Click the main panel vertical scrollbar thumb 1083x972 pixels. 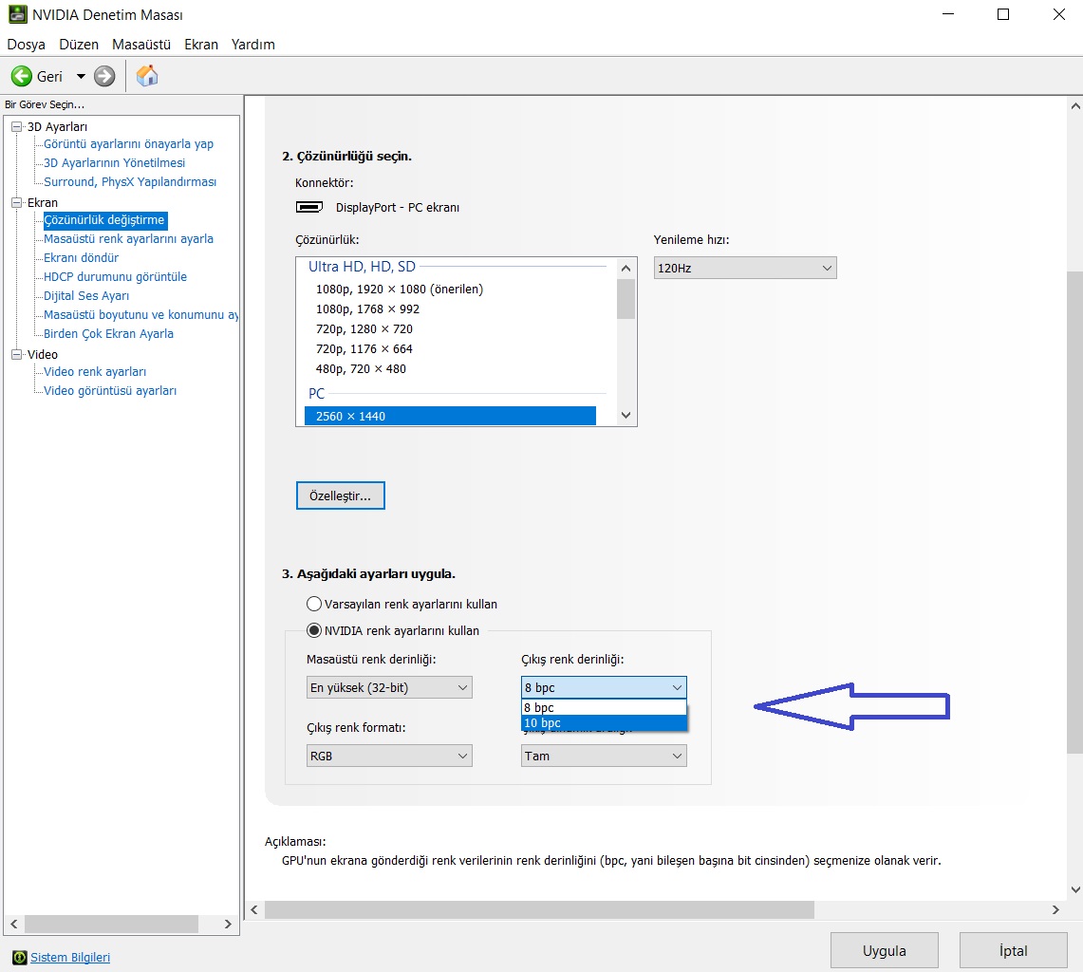[x=1074, y=512]
